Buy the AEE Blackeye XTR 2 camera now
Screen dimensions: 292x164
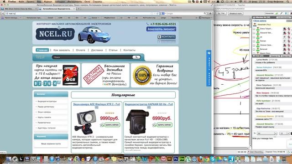[x=112, y=125]
